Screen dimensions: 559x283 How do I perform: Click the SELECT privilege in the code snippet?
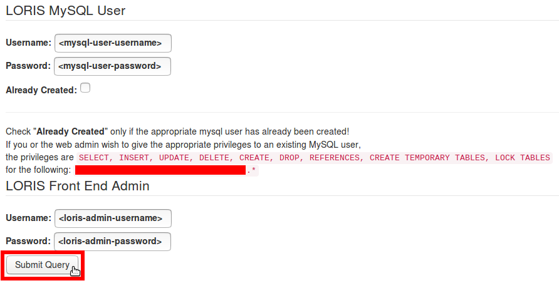point(93,158)
